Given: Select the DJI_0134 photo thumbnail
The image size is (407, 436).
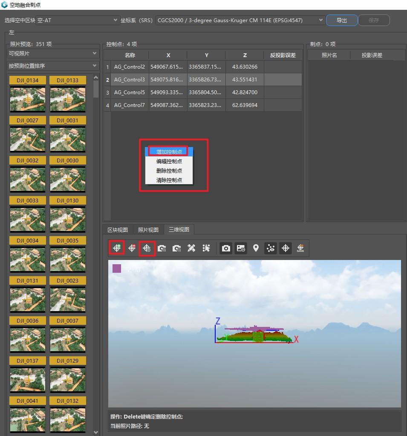Looking at the screenshot, I should tap(28, 94).
